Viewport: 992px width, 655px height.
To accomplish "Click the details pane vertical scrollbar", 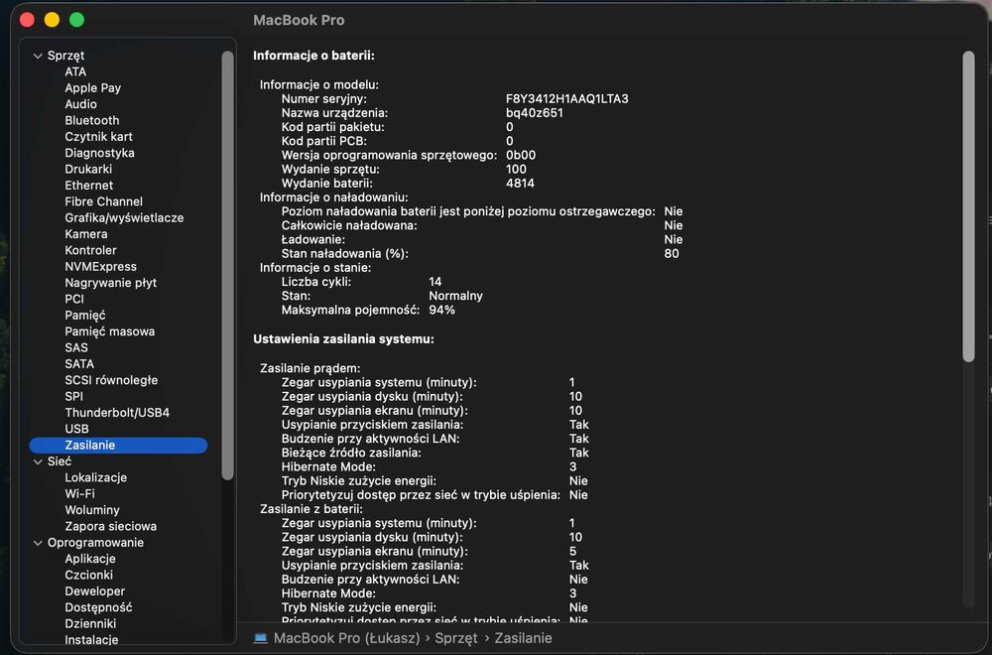I will click(968, 207).
